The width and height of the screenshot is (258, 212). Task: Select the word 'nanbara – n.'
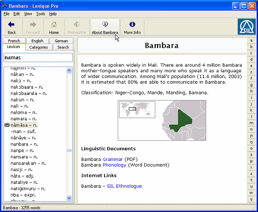tap(24, 144)
